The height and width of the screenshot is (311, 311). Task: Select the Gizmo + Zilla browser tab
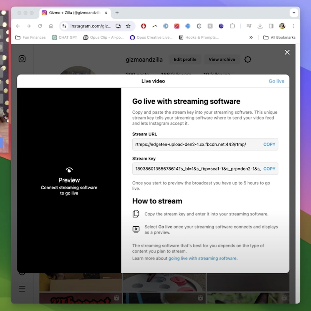tap(70, 13)
